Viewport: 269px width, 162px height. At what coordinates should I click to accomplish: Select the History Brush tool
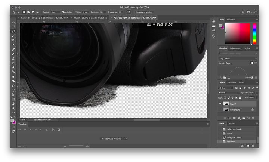13,63
